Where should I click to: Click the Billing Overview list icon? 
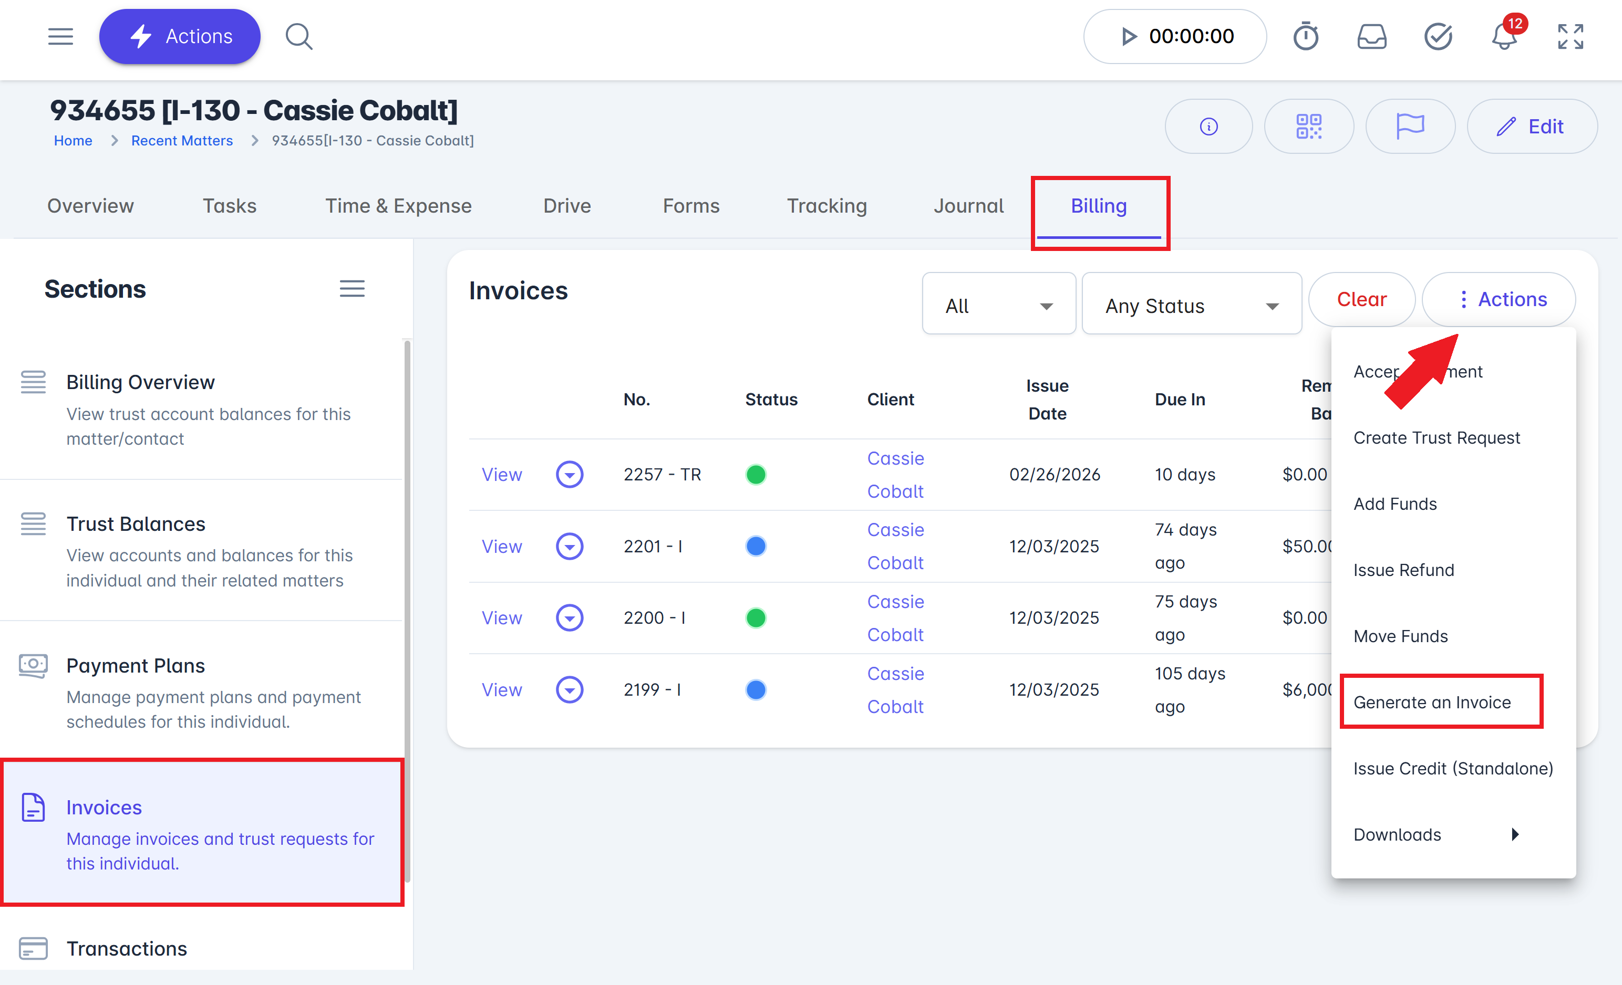click(x=33, y=382)
